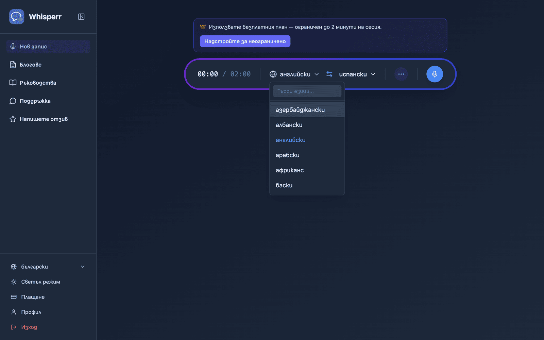Select албански from language list

(x=307, y=125)
